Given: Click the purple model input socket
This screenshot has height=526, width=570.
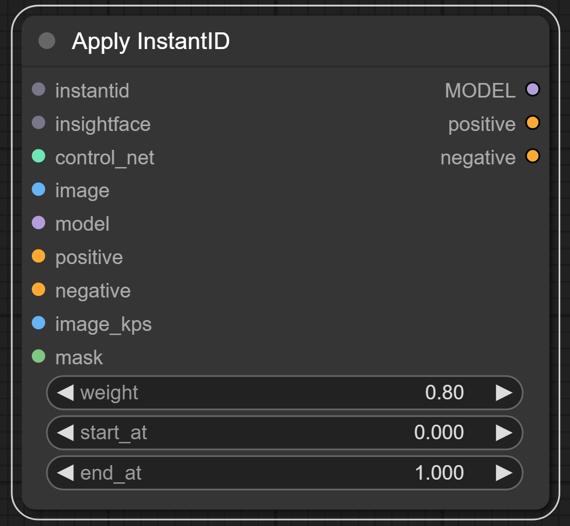Looking at the screenshot, I should coord(38,223).
